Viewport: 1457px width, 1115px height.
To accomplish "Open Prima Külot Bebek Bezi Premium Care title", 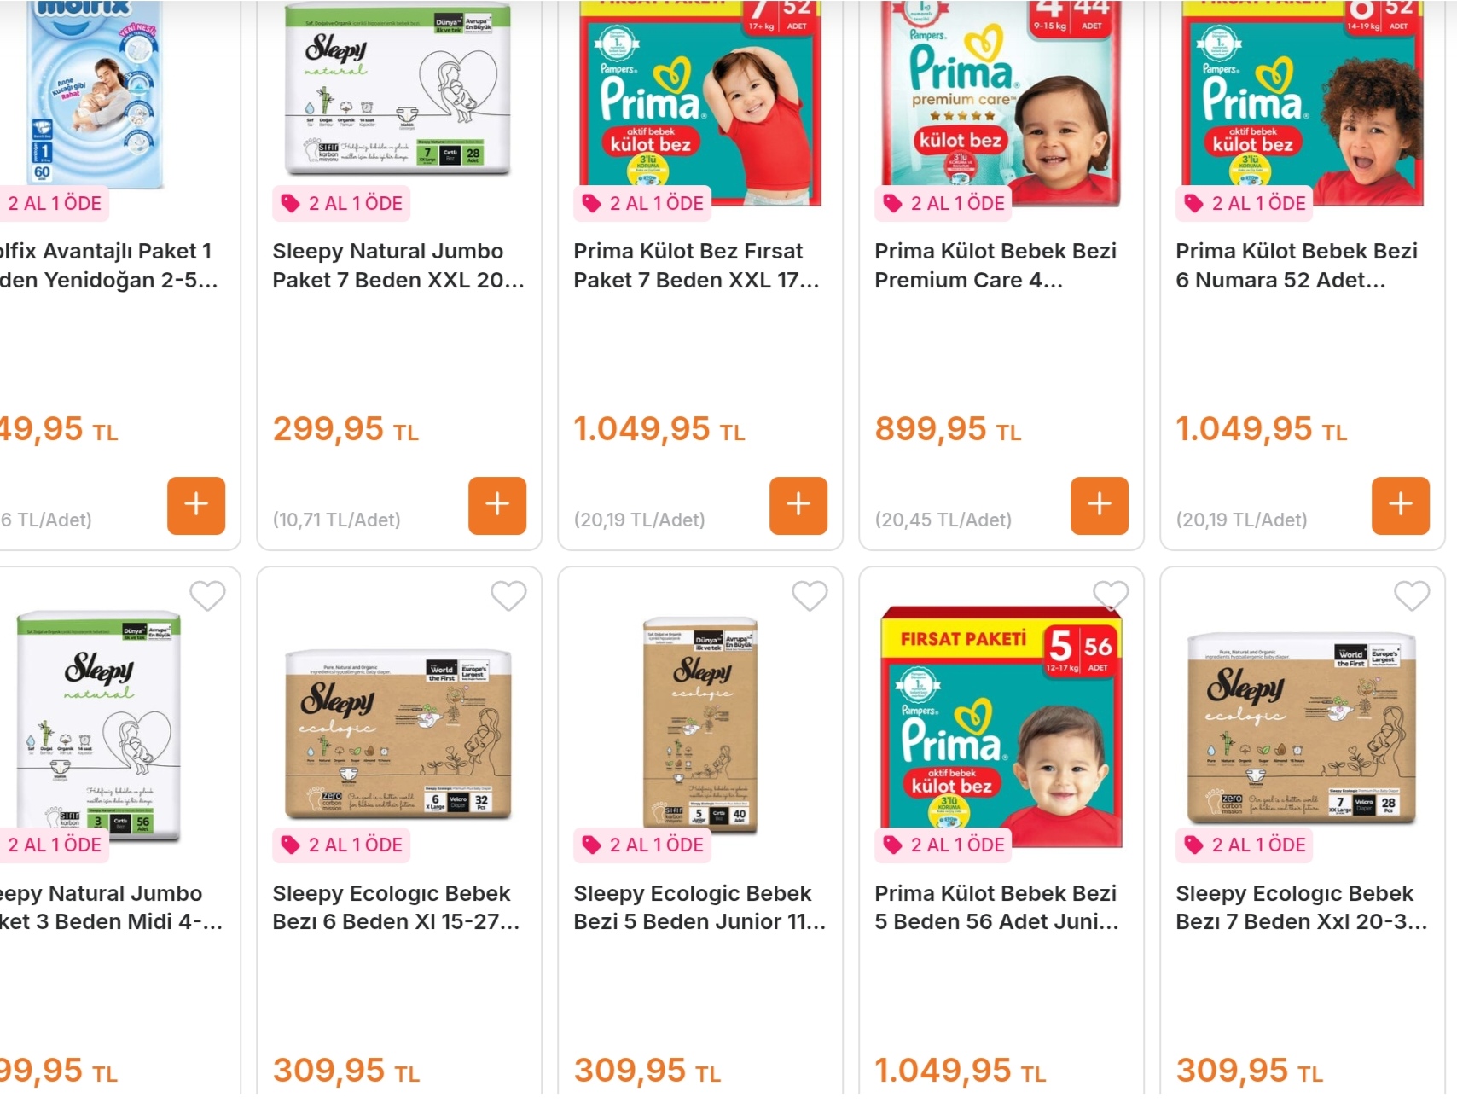I will coord(995,265).
